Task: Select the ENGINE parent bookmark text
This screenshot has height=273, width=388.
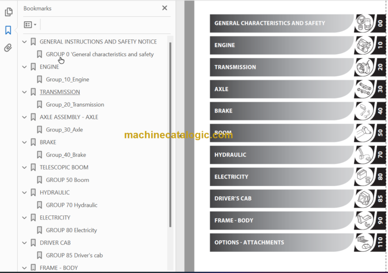Action: click(49, 67)
